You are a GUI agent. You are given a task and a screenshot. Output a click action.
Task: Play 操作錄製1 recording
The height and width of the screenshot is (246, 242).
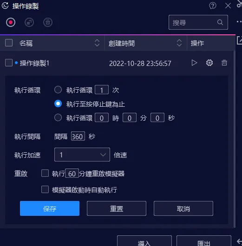194,63
